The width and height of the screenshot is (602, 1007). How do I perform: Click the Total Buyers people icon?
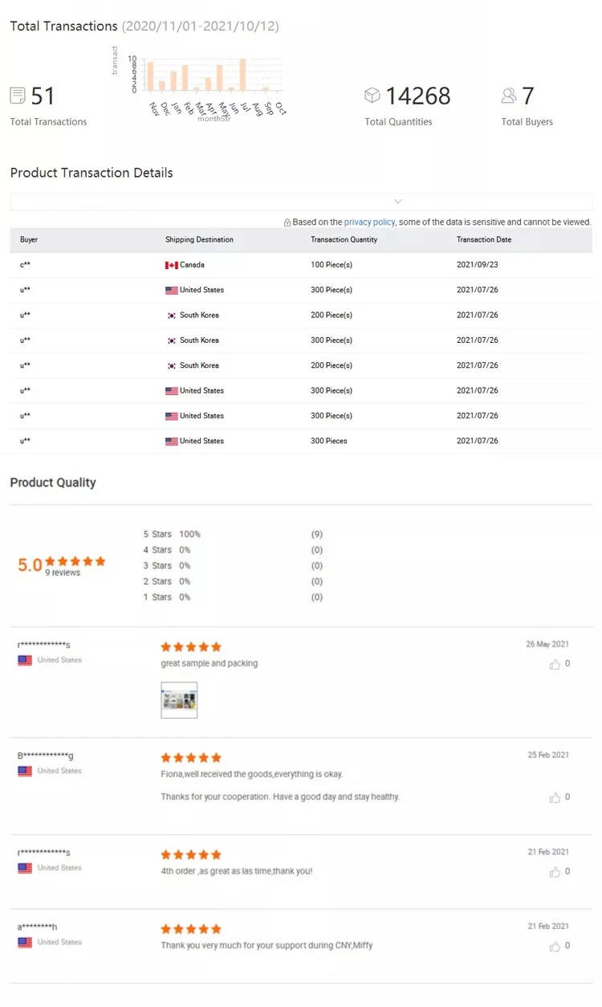[509, 96]
